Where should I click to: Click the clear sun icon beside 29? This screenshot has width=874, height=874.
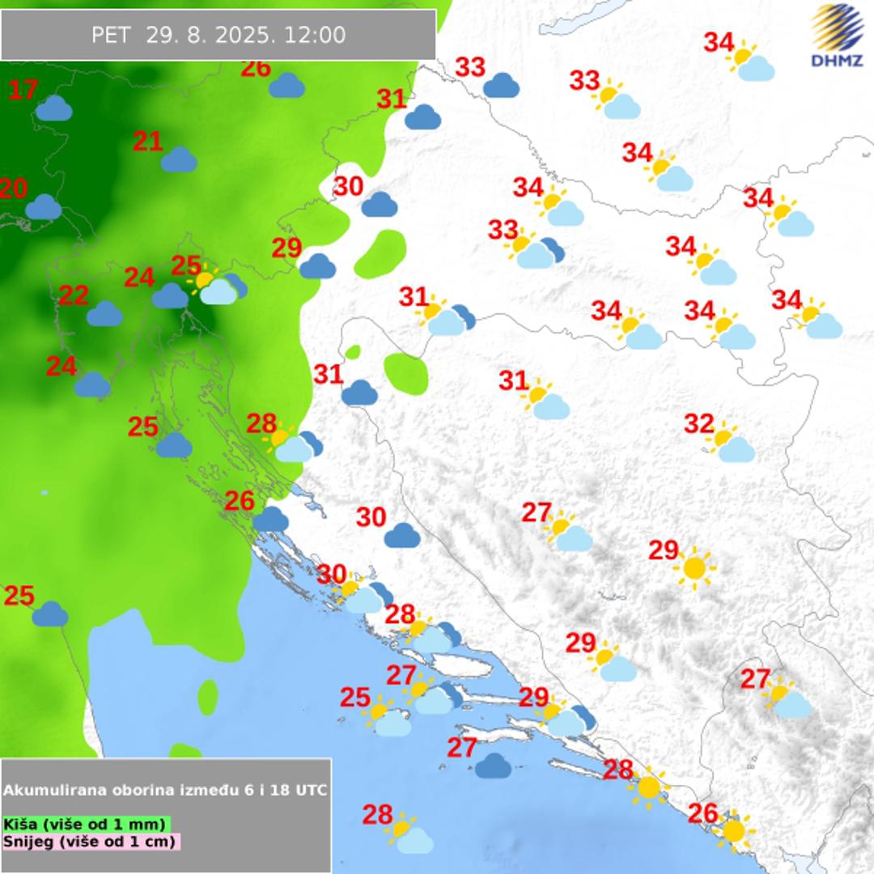coord(694,568)
